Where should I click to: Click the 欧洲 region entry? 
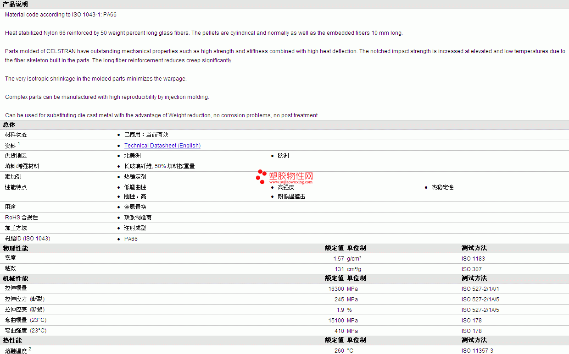(283, 156)
